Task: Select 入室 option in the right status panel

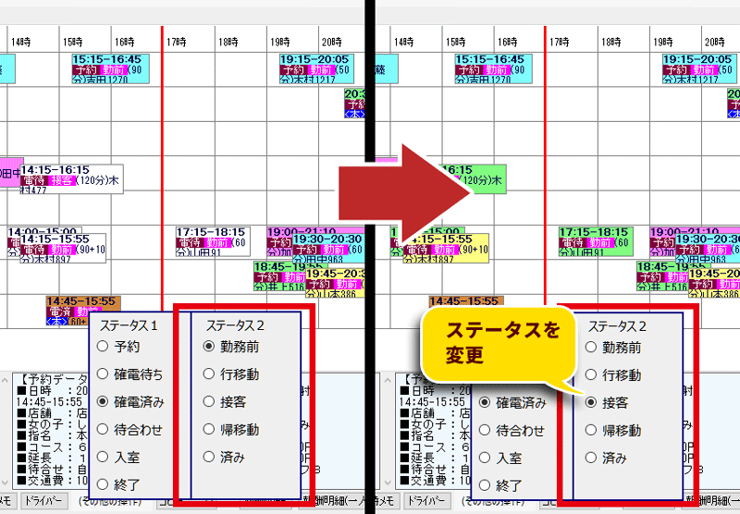Action: coord(487,458)
